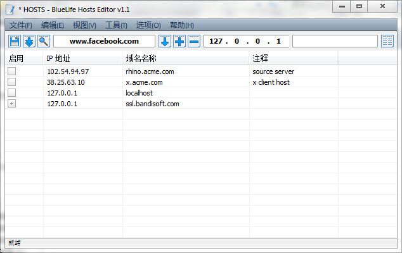This screenshot has width=402, height=253.
Task: Select x.acme.com domain cell
Action: [144, 82]
